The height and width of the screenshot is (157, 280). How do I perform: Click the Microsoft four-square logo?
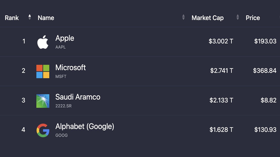43,72
